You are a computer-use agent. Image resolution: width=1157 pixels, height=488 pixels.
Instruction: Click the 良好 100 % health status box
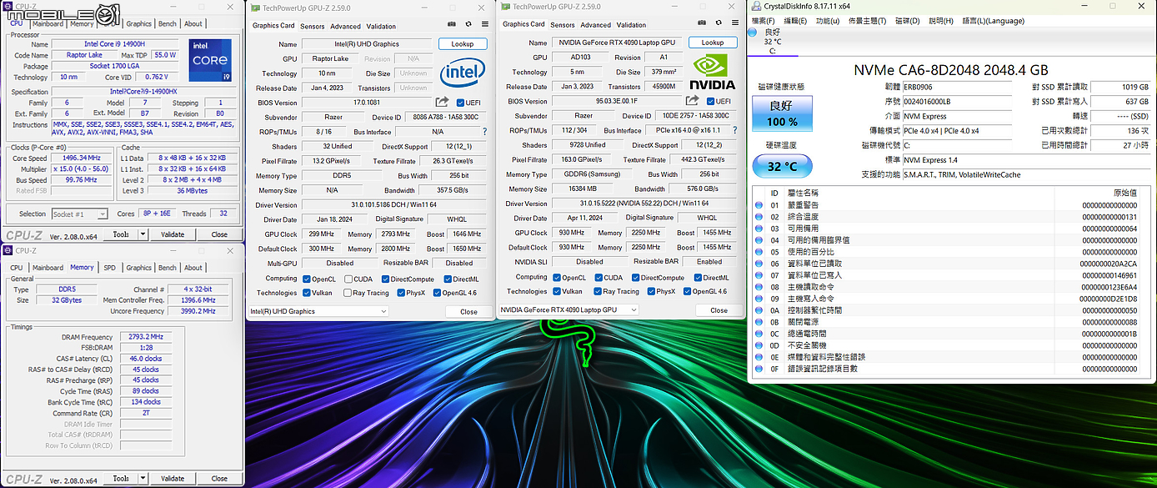pyautogui.click(x=782, y=114)
